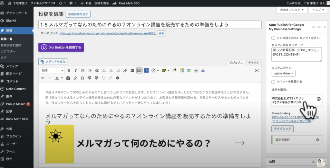Image resolution: width=330 pixels, height=168 pixels.
Task: Open the 段落 paragraph format dropdown
Action: click(x=52, y=71)
